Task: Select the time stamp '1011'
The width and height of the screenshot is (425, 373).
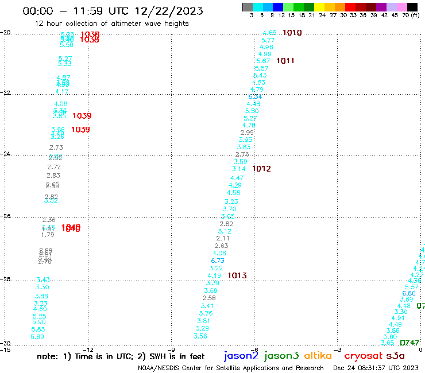Action: [x=285, y=61]
